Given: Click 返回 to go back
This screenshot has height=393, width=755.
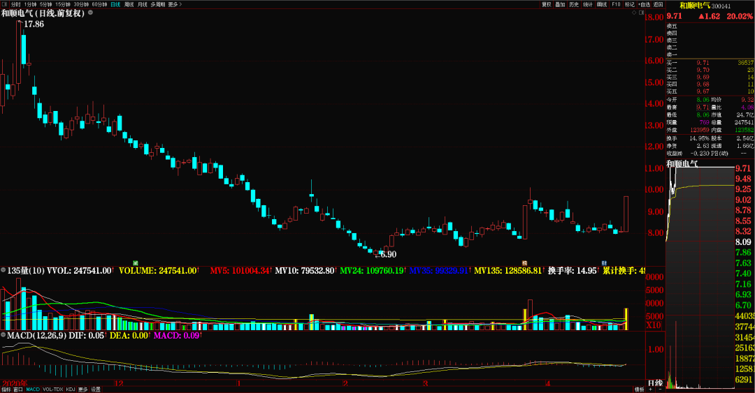Looking at the screenshot, I should pyautogui.click(x=659, y=4).
